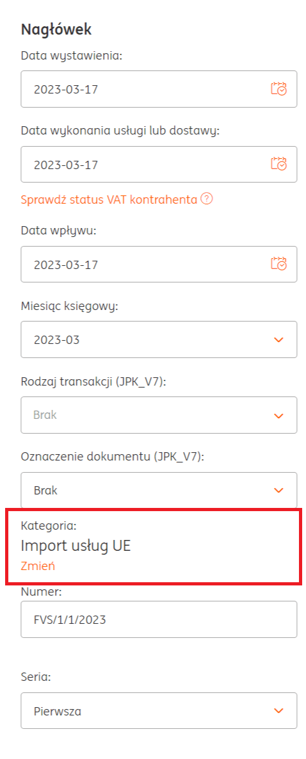Expand Rodzaj transakcji (JPK_V7) chevron arrow

coord(278,415)
